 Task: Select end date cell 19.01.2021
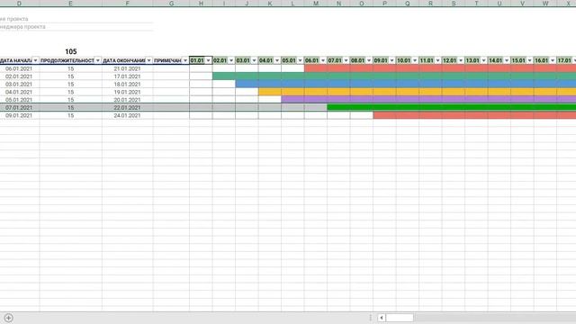point(128,92)
